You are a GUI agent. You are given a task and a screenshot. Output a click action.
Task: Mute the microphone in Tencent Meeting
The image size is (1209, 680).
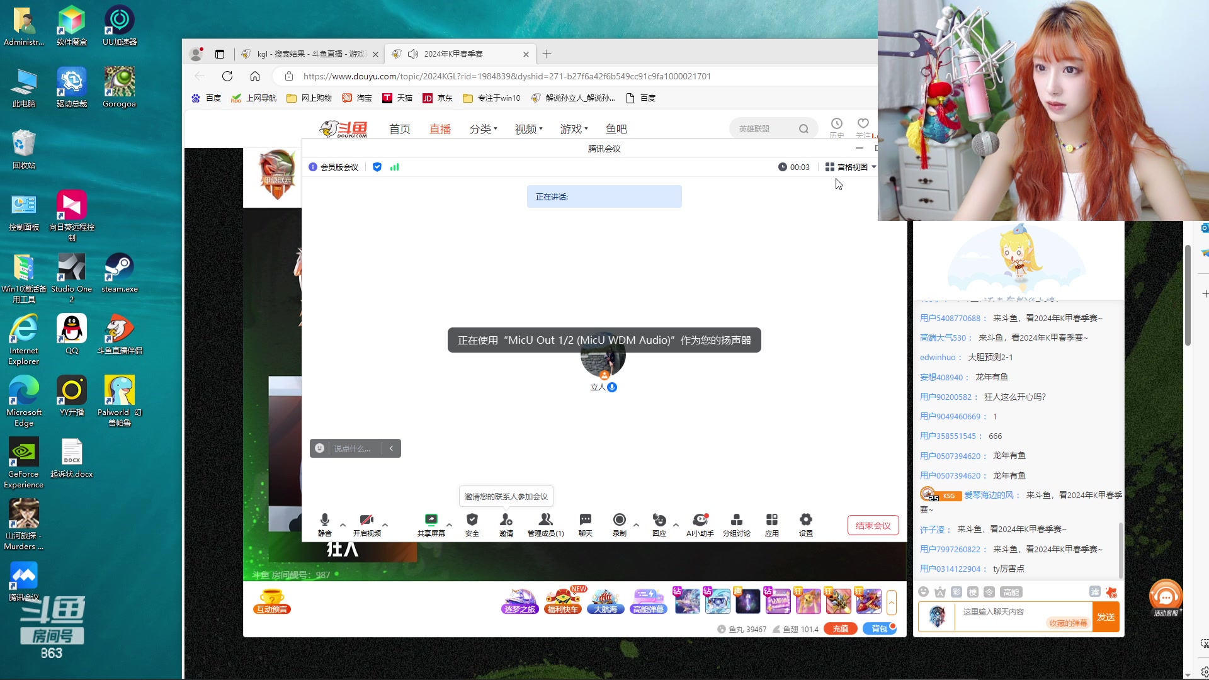tap(325, 524)
